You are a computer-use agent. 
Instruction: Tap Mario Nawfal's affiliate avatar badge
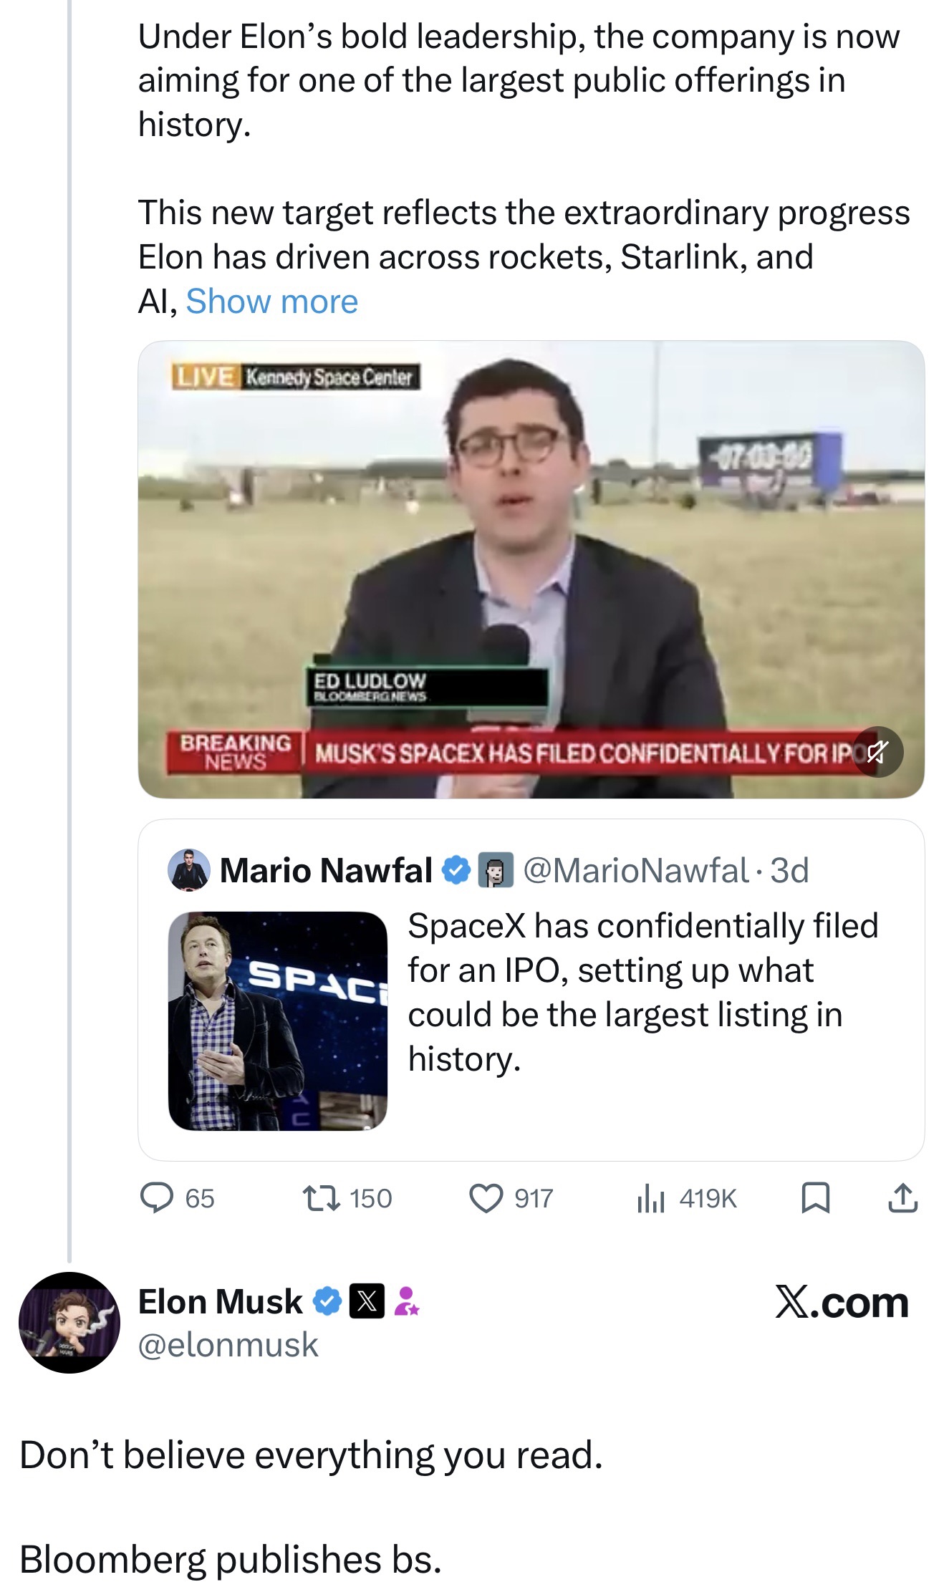click(495, 870)
